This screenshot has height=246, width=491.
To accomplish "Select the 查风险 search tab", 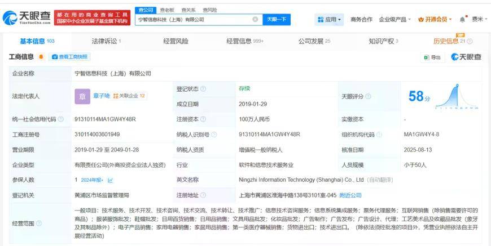I will [x=209, y=10].
